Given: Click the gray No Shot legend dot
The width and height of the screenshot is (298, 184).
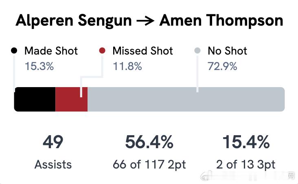Looking at the screenshot, I should (x=197, y=51).
